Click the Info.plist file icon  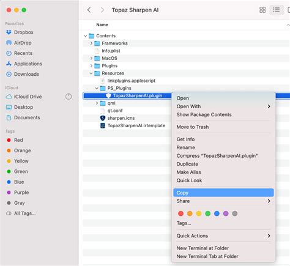click(x=97, y=51)
